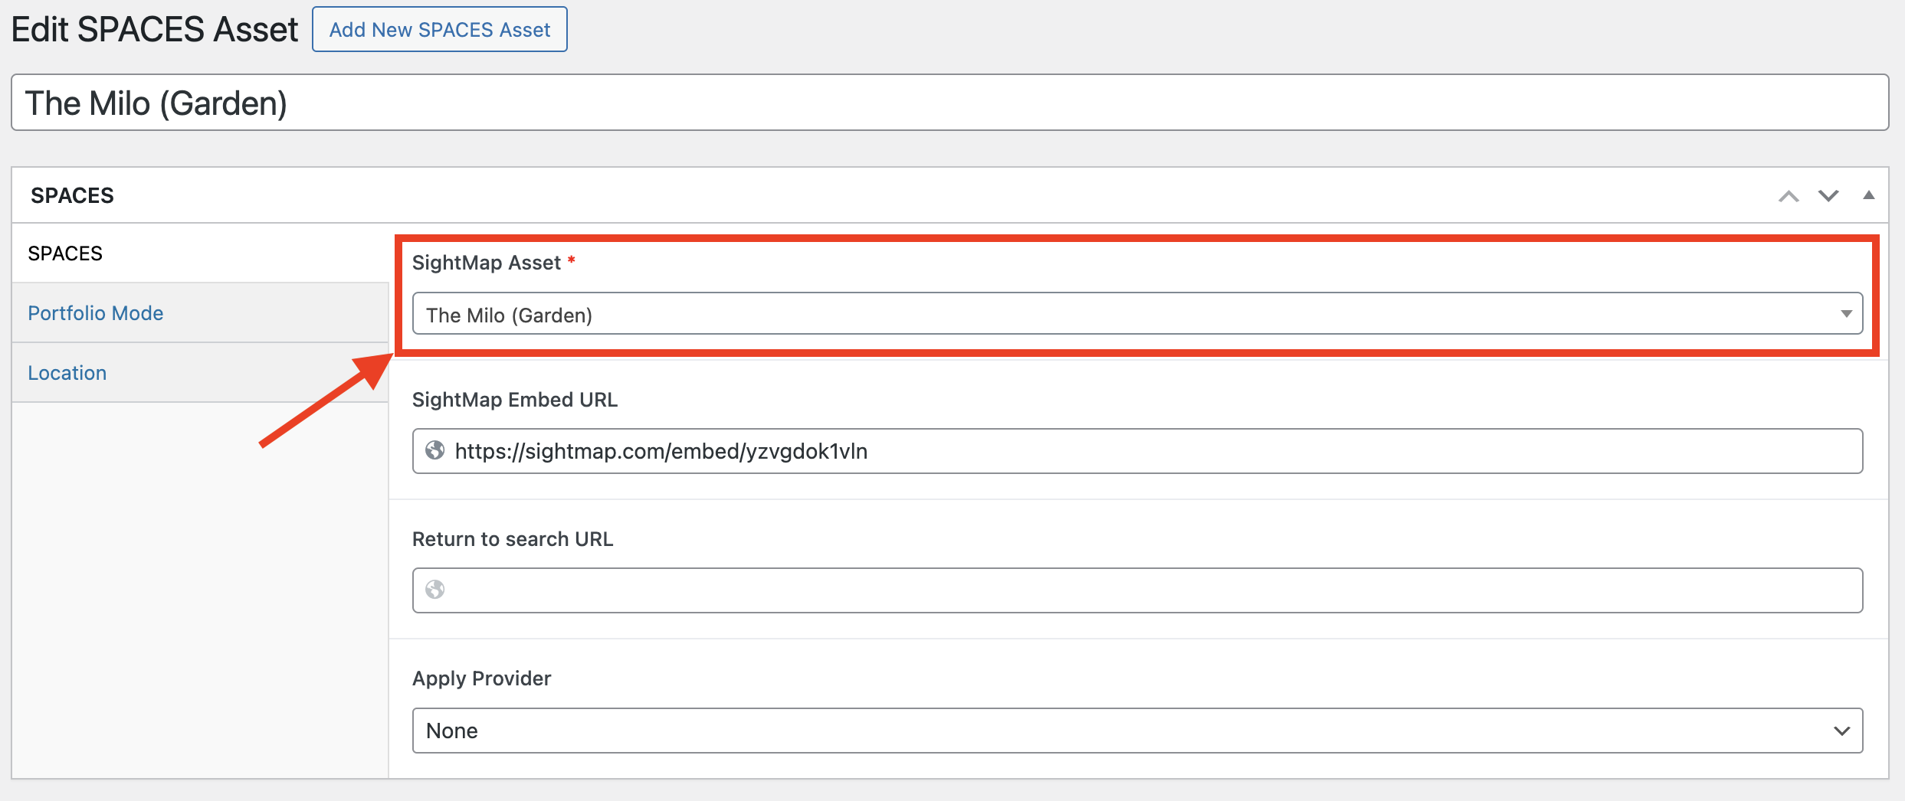Click the SPACES panel header title
This screenshot has width=1905, height=801.
click(72, 196)
